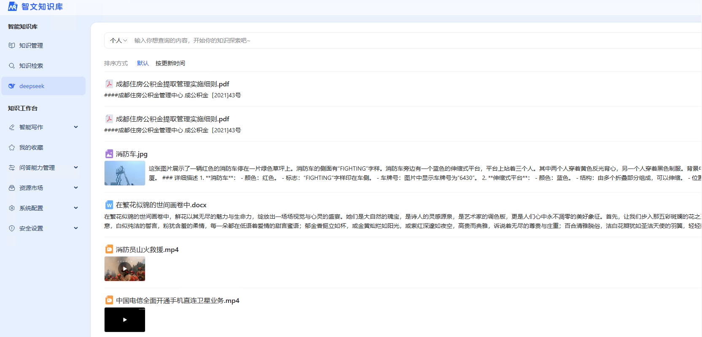The height and width of the screenshot is (337, 702).
Task: Click the image file icon beside 消防车.jpg
Action: tap(109, 154)
